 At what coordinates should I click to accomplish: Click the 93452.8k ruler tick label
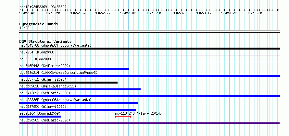coord(128,13)
